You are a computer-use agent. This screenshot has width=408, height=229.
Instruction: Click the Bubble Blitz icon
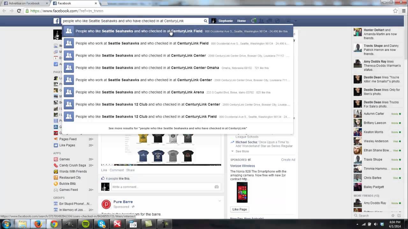click(x=56, y=184)
